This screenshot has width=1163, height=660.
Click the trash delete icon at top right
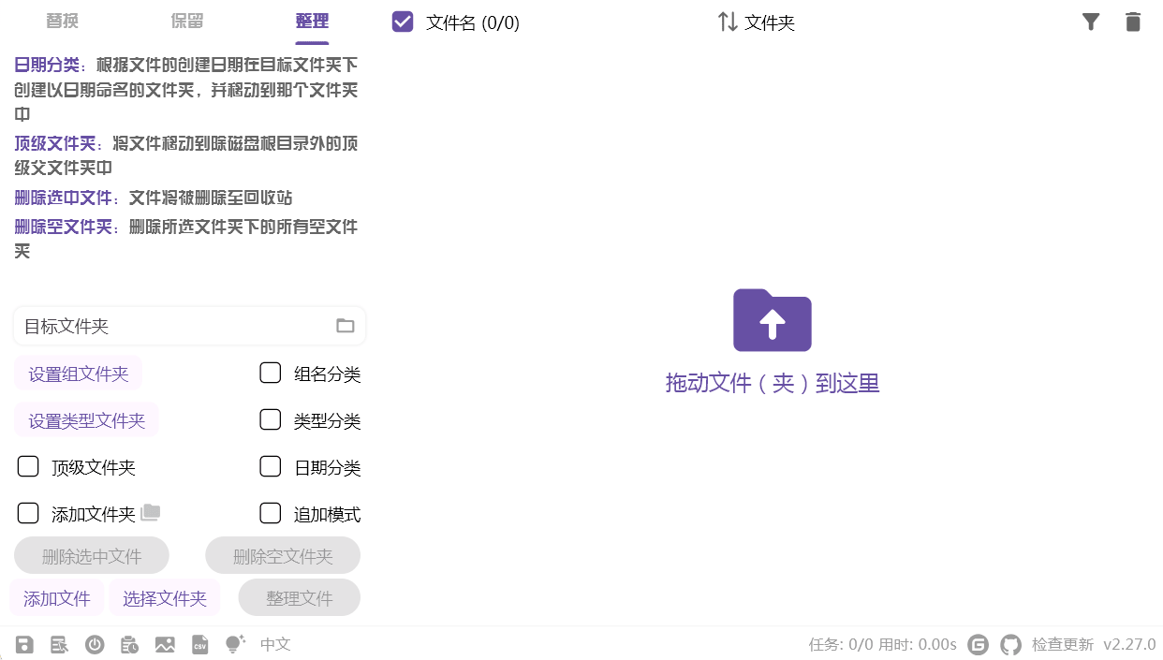(x=1133, y=22)
